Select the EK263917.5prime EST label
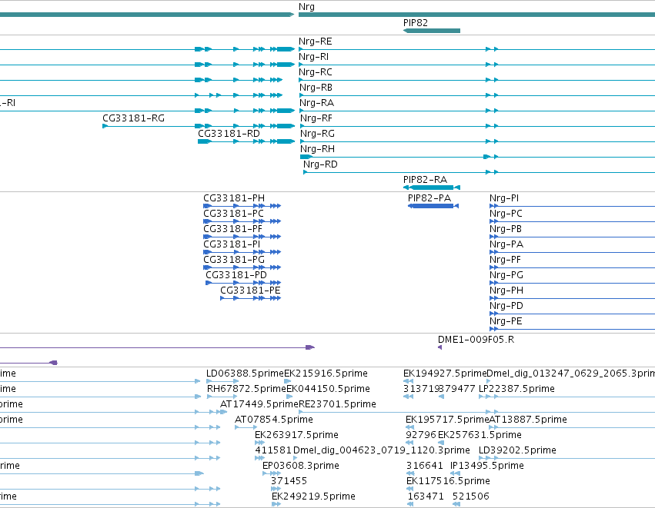Image resolution: width=655 pixels, height=508 pixels. [x=296, y=436]
